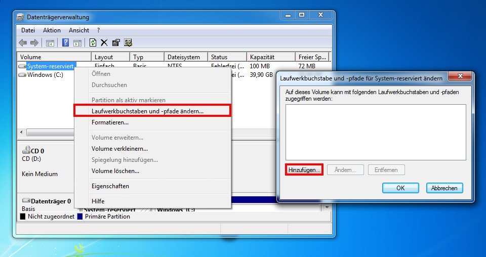Sort by the Volume column header
Image resolution: width=486 pixels, height=257 pixels.
54,57
